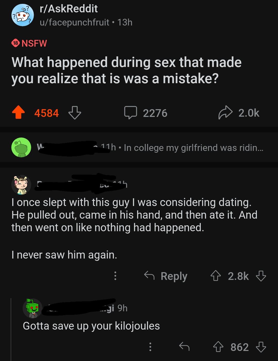Downvote the comment with 2.8k points
Screen dimensions: 278x361
tap(261, 276)
